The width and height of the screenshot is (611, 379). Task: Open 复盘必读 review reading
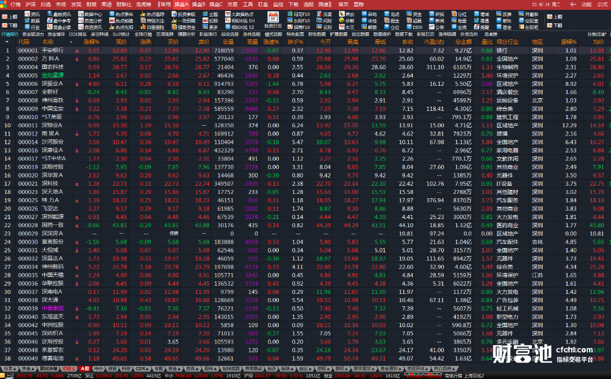pyautogui.click(x=59, y=27)
